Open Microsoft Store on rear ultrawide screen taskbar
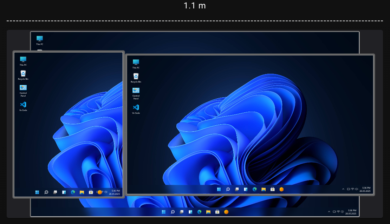 pos(217,212)
